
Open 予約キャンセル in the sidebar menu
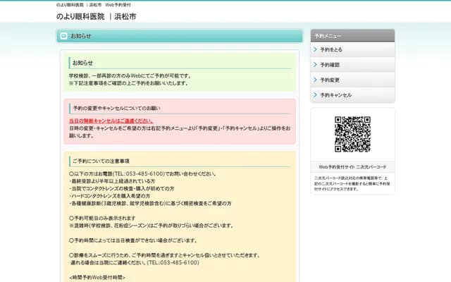(x=335, y=94)
